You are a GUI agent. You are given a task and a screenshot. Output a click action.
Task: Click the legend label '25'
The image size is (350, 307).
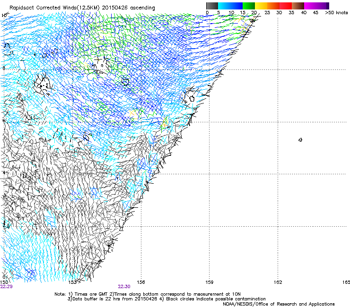(267, 13)
